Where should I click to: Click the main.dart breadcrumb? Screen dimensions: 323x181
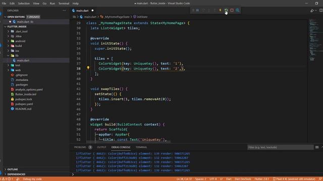pyautogui.click(x=90, y=17)
